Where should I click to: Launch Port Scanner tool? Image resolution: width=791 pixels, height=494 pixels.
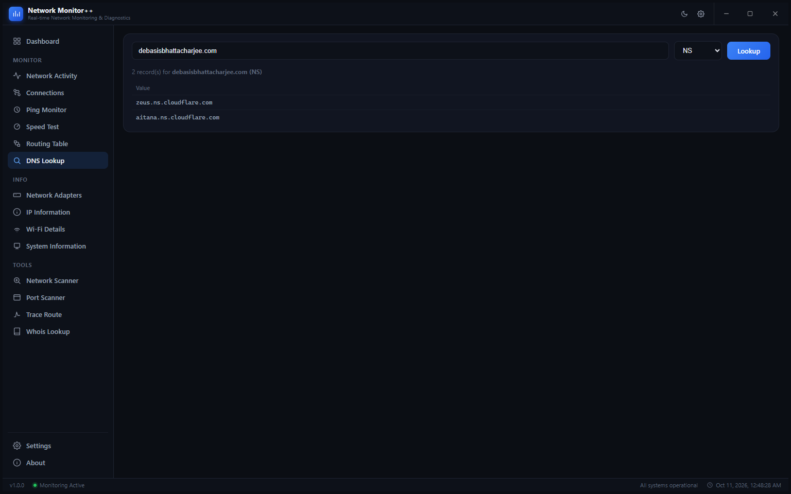click(58, 297)
